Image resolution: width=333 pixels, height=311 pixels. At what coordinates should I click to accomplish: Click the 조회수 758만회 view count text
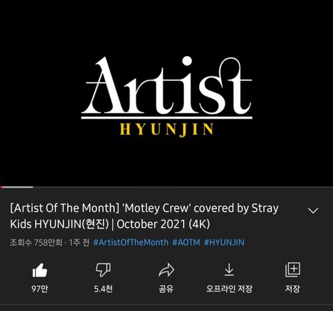tap(36, 242)
